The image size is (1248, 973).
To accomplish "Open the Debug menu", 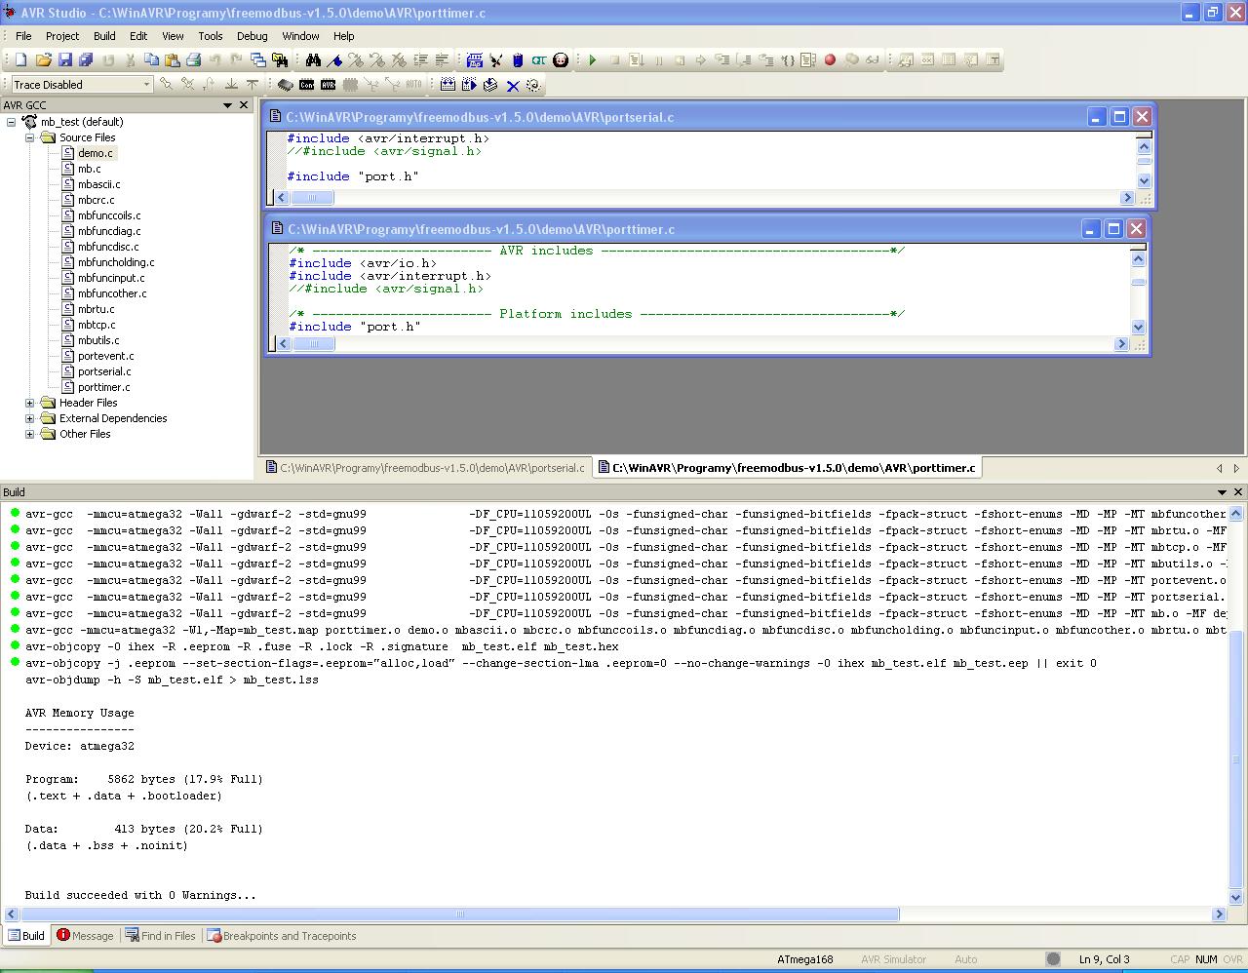I will coord(252,36).
